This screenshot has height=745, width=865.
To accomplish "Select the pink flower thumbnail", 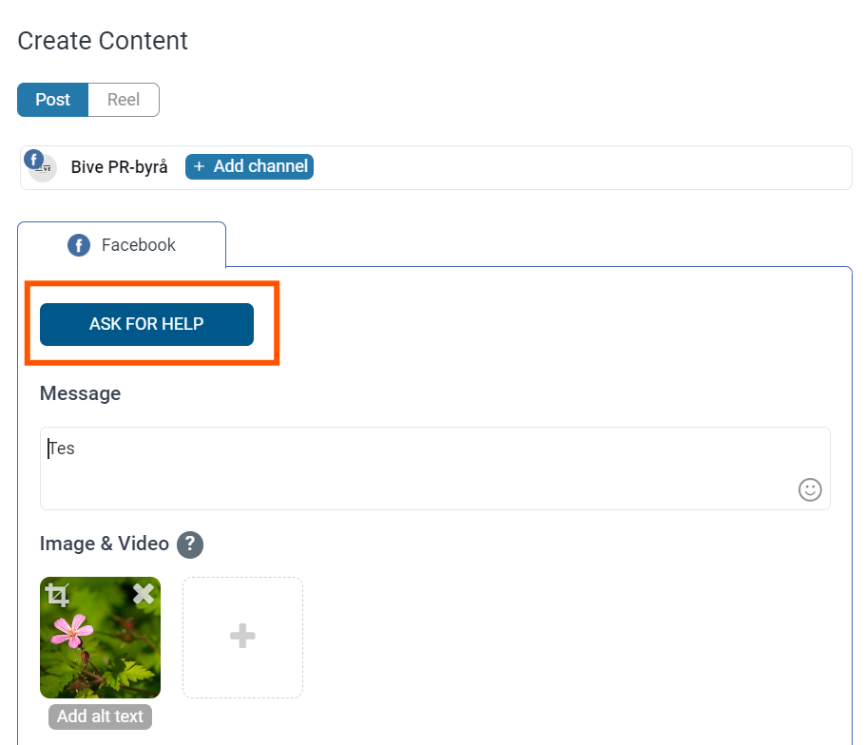I will (x=101, y=638).
